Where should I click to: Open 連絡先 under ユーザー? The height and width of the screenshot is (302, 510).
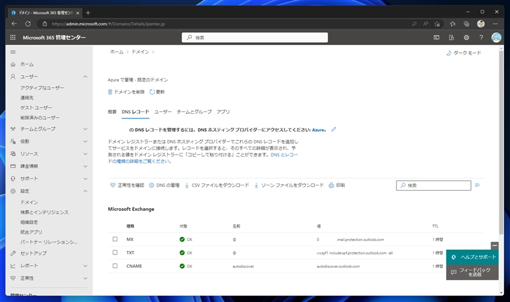[27, 97]
